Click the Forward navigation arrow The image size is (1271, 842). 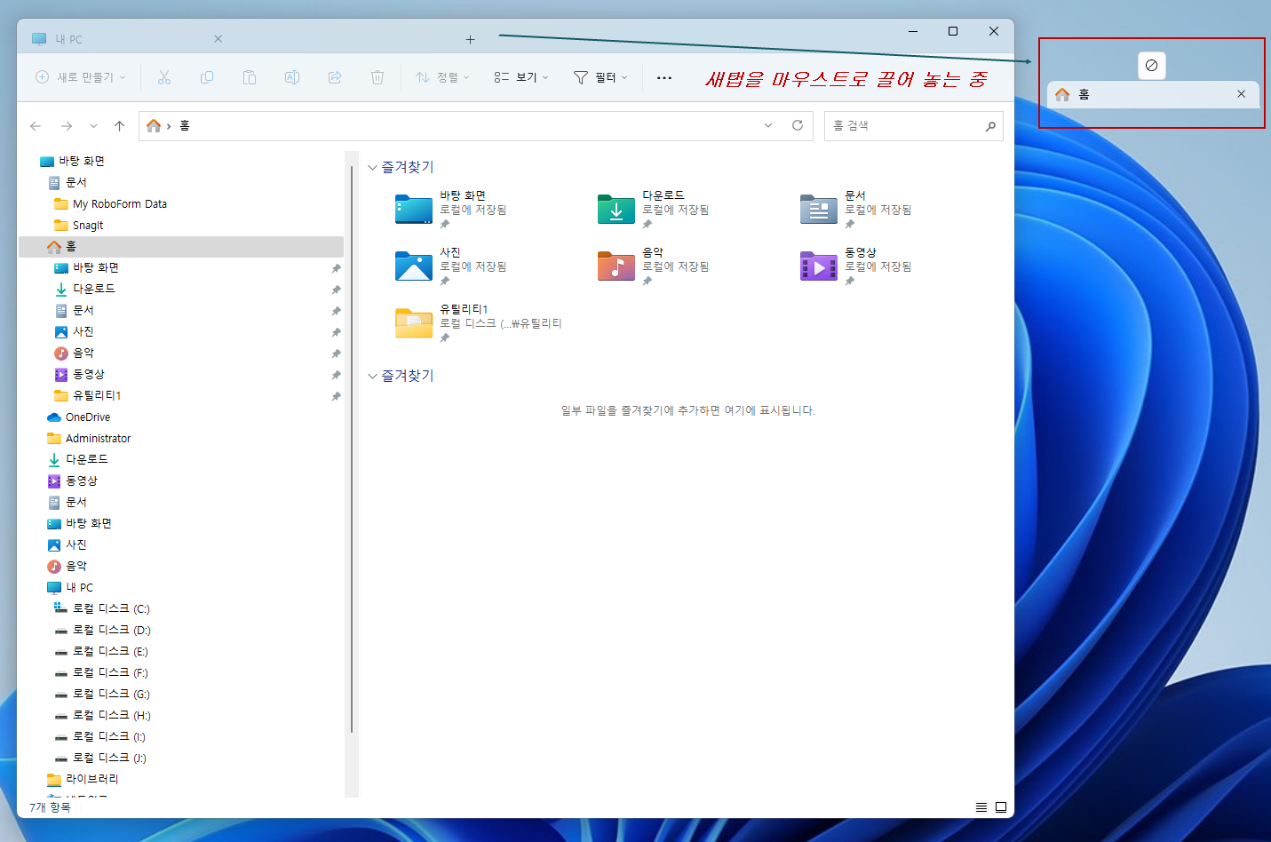[67, 126]
